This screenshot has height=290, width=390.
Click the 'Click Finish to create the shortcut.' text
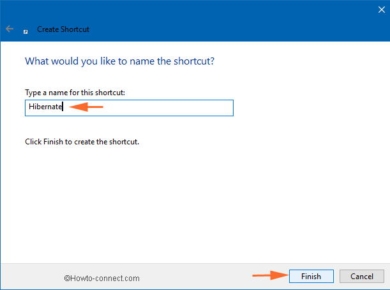click(82, 142)
